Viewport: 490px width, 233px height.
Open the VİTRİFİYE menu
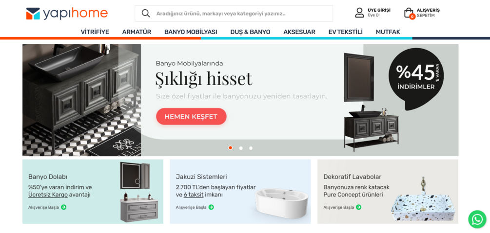tap(95, 32)
